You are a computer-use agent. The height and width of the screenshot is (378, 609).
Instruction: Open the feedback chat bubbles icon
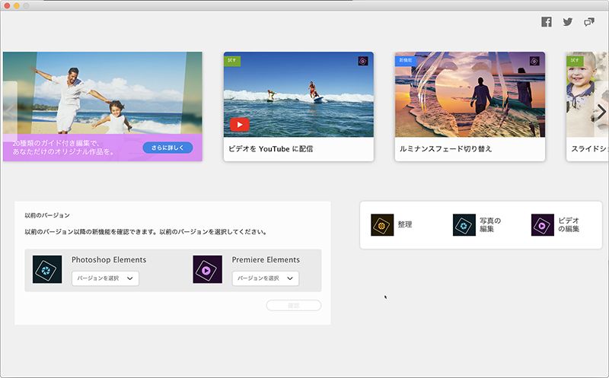pos(589,22)
